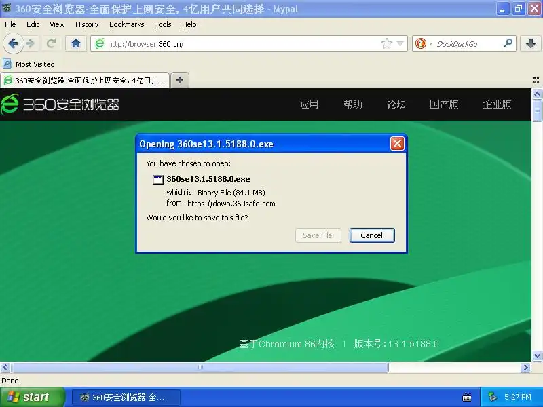Open the File menu
543x407 pixels.
10,24
